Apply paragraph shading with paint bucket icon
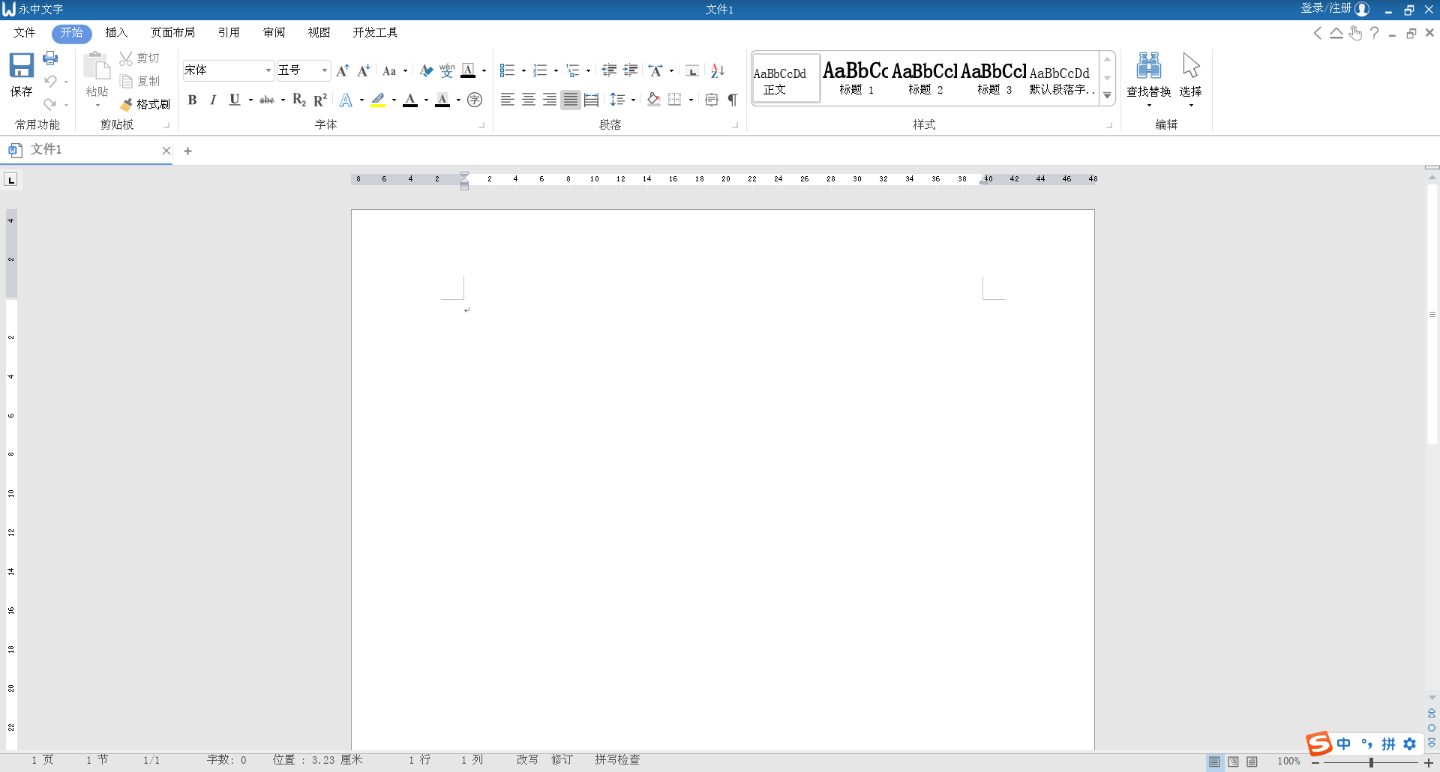The image size is (1440, 772). pos(652,99)
